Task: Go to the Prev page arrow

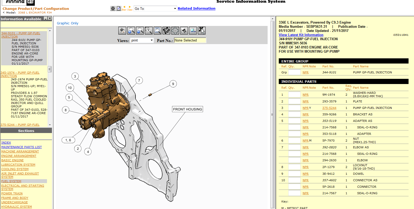Action: pos(124,8)
